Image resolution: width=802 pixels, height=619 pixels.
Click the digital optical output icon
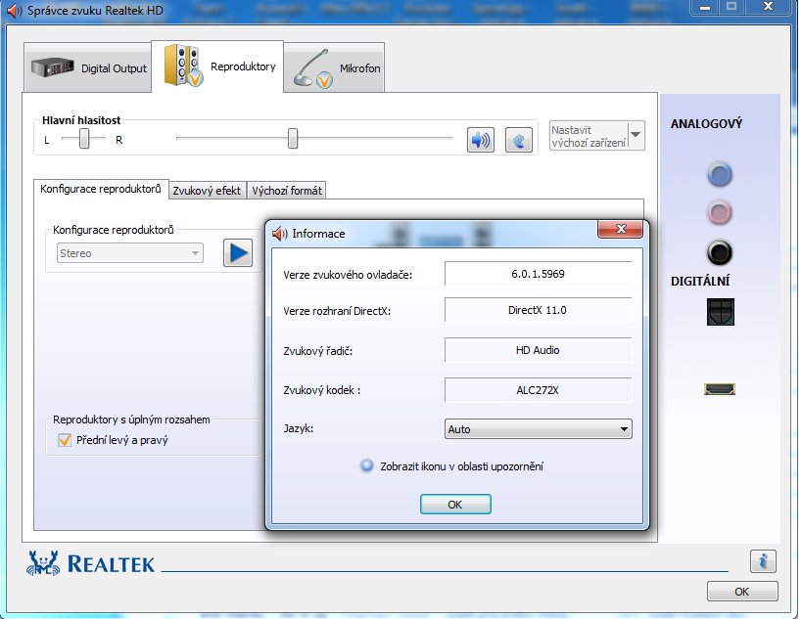(x=720, y=313)
